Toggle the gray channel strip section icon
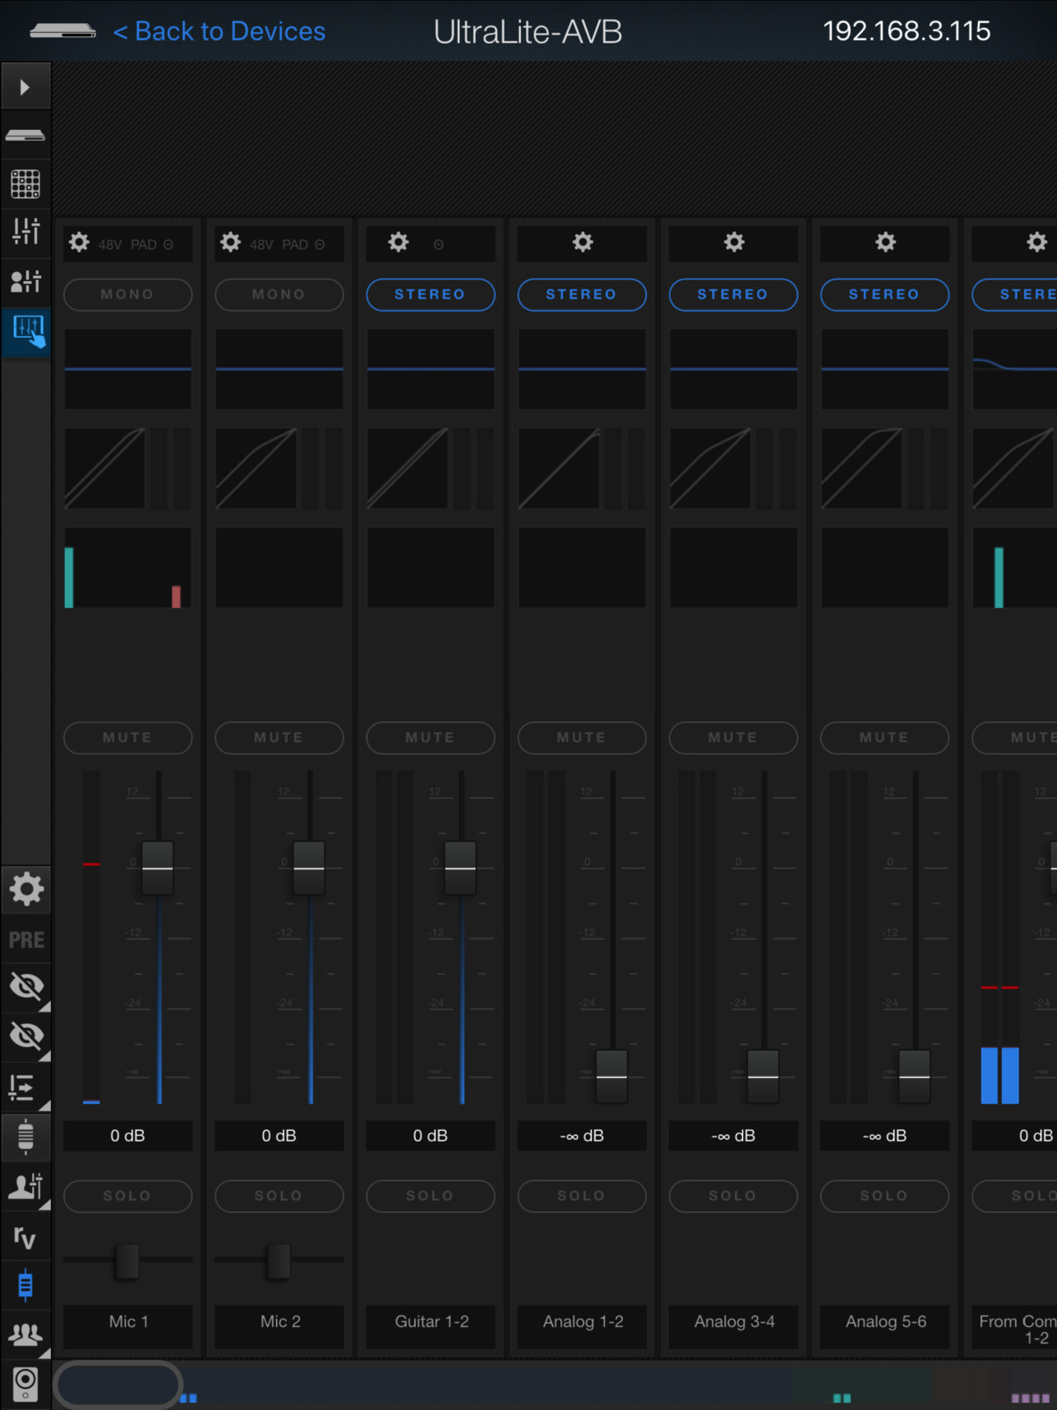Viewport: 1057px width, 1410px height. click(x=25, y=1136)
